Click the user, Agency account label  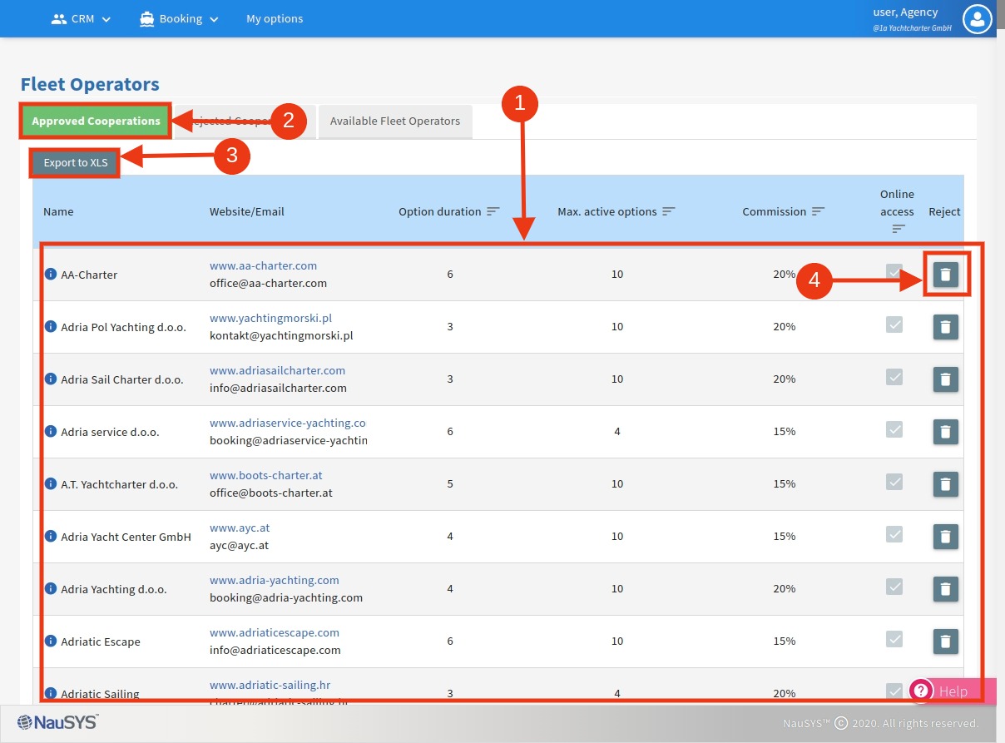tap(904, 12)
